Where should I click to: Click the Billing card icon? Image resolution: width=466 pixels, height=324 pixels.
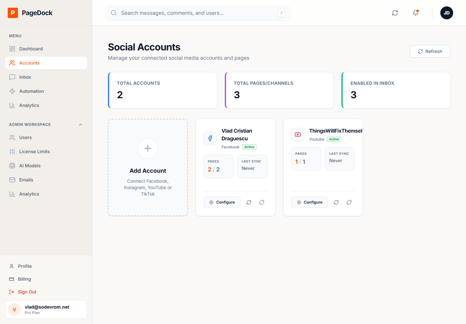point(12,279)
